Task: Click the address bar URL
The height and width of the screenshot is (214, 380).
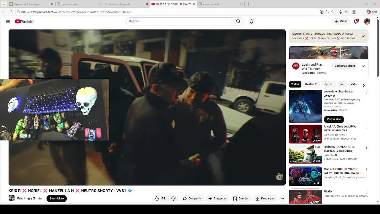Action: [76, 12]
